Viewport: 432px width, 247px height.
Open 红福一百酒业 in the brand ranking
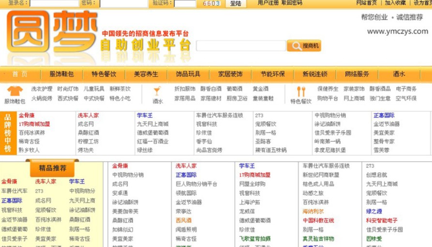point(152,142)
